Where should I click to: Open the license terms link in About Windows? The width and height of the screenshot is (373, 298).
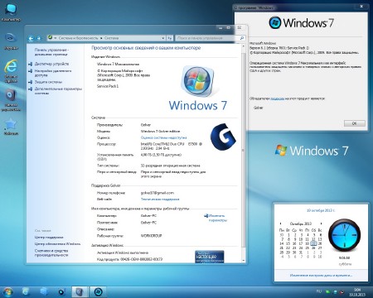point(278,99)
